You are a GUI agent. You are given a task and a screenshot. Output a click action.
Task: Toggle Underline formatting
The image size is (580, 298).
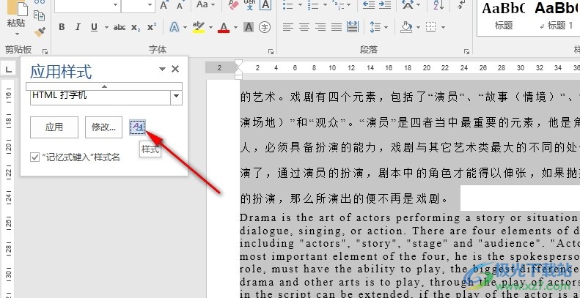(94, 27)
